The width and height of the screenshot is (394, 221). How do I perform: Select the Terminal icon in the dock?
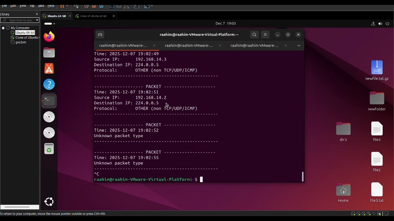click(49, 100)
